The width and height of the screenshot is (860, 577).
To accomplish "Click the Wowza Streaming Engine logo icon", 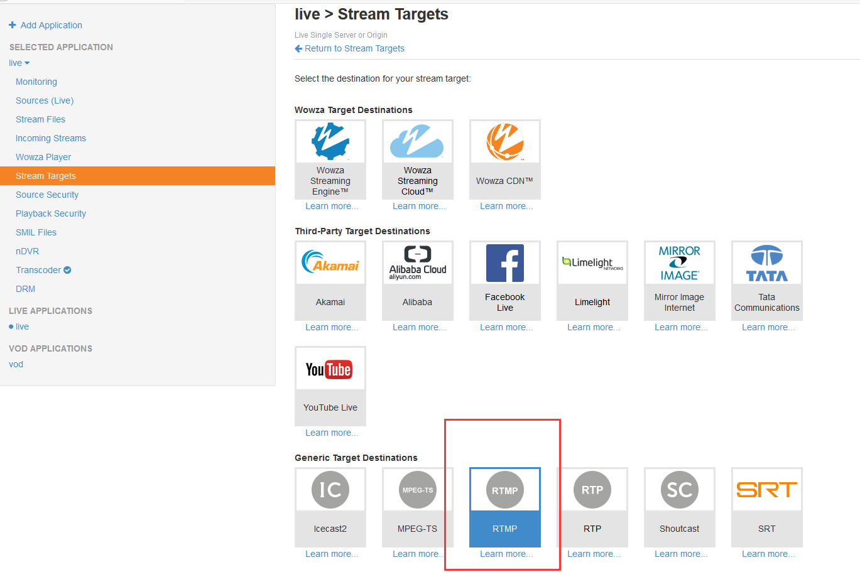I will point(330,141).
